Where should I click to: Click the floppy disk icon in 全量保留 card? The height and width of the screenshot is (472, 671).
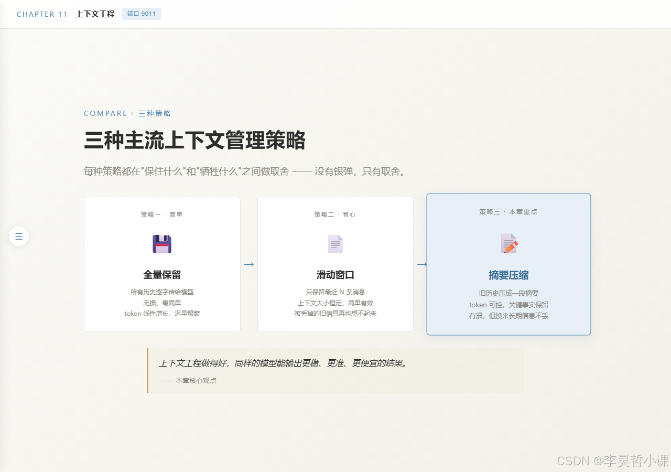click(162, 244)
